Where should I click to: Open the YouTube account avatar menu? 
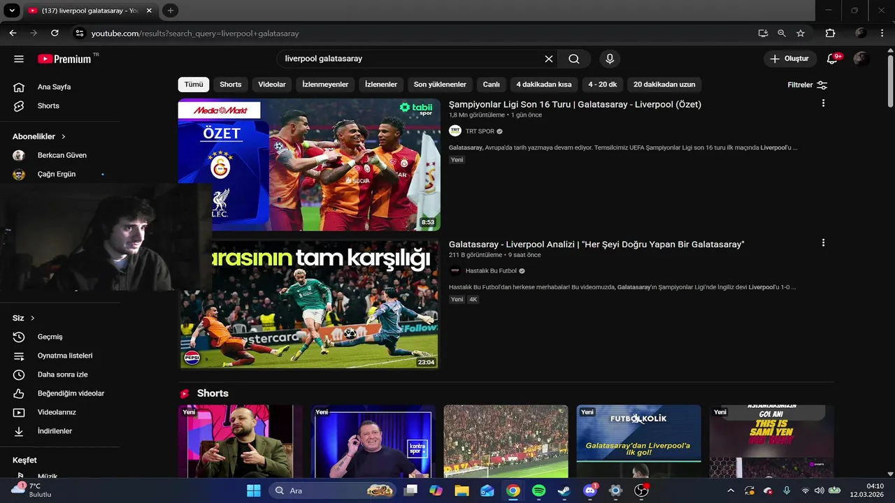861,59
